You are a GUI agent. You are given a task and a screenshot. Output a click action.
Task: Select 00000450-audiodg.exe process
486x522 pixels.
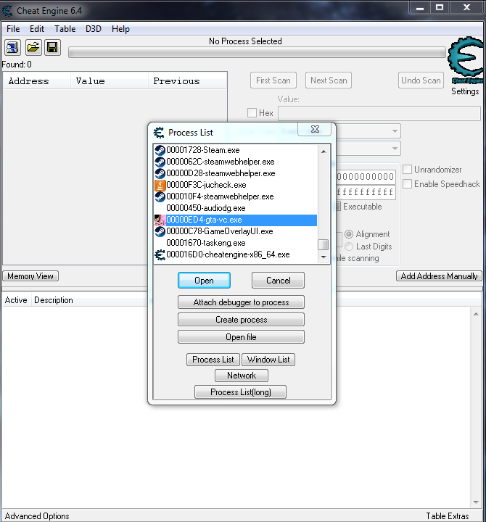pos(235,208)
